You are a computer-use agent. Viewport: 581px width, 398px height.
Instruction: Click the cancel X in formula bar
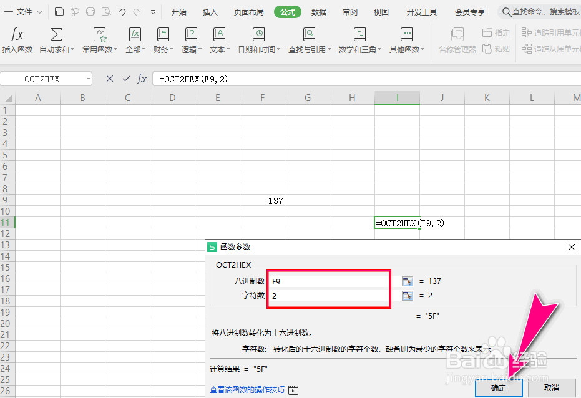coord(110,79)
